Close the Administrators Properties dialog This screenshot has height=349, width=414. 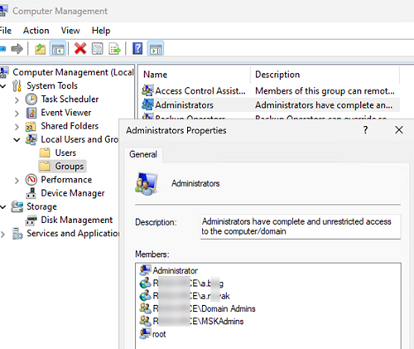click(399, 129)
